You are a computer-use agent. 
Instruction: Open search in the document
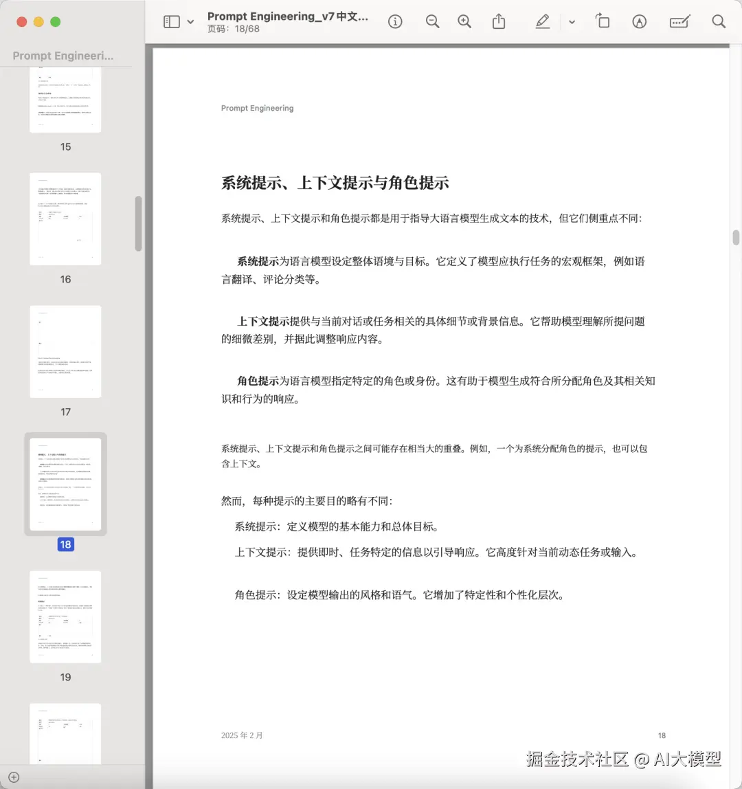tap(719, 21)
